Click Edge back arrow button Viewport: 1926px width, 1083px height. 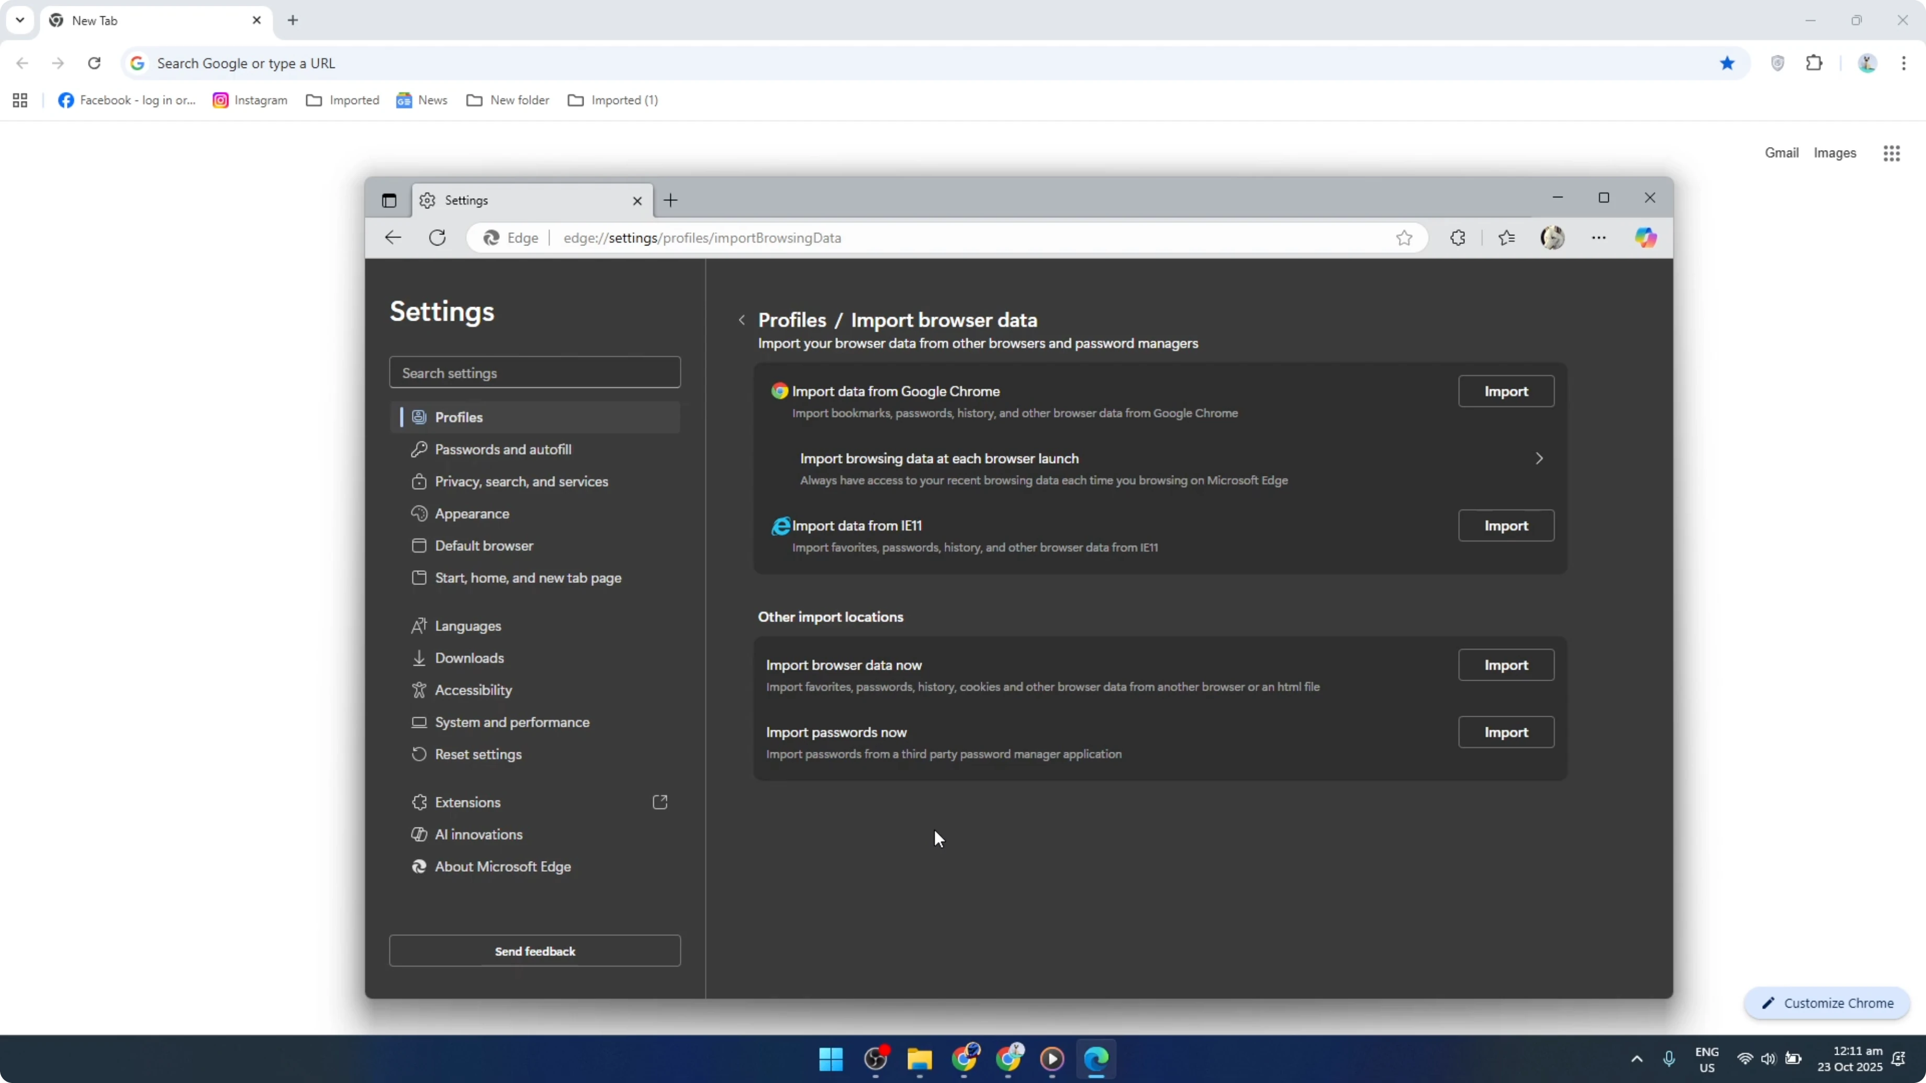click(x=393, y=238)
